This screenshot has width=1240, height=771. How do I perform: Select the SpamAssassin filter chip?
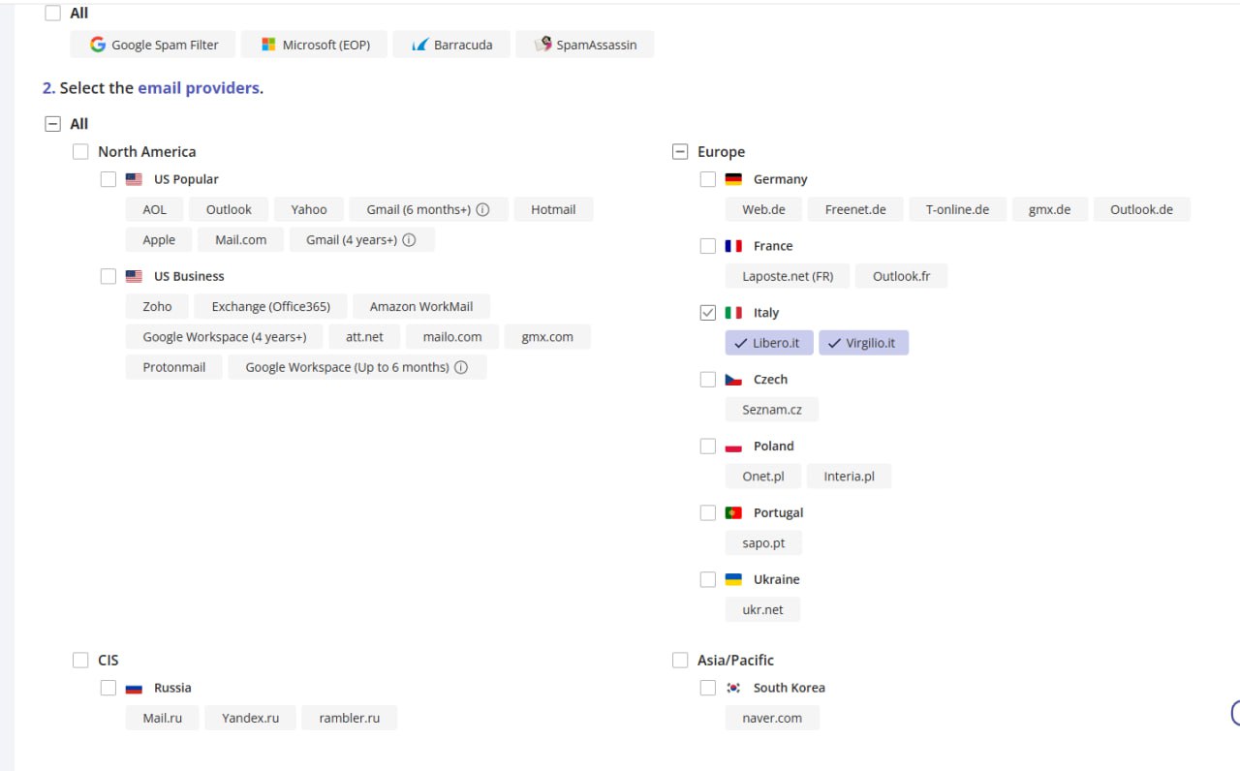point(584,45)
